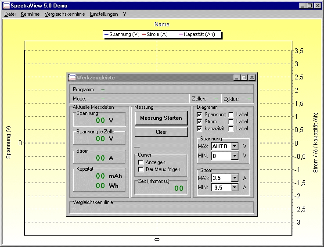Image resolution: width=324 pixels, height=247 pixels.
Task: Minimize the SpectraView main window
Action: (x=302, y=6)
